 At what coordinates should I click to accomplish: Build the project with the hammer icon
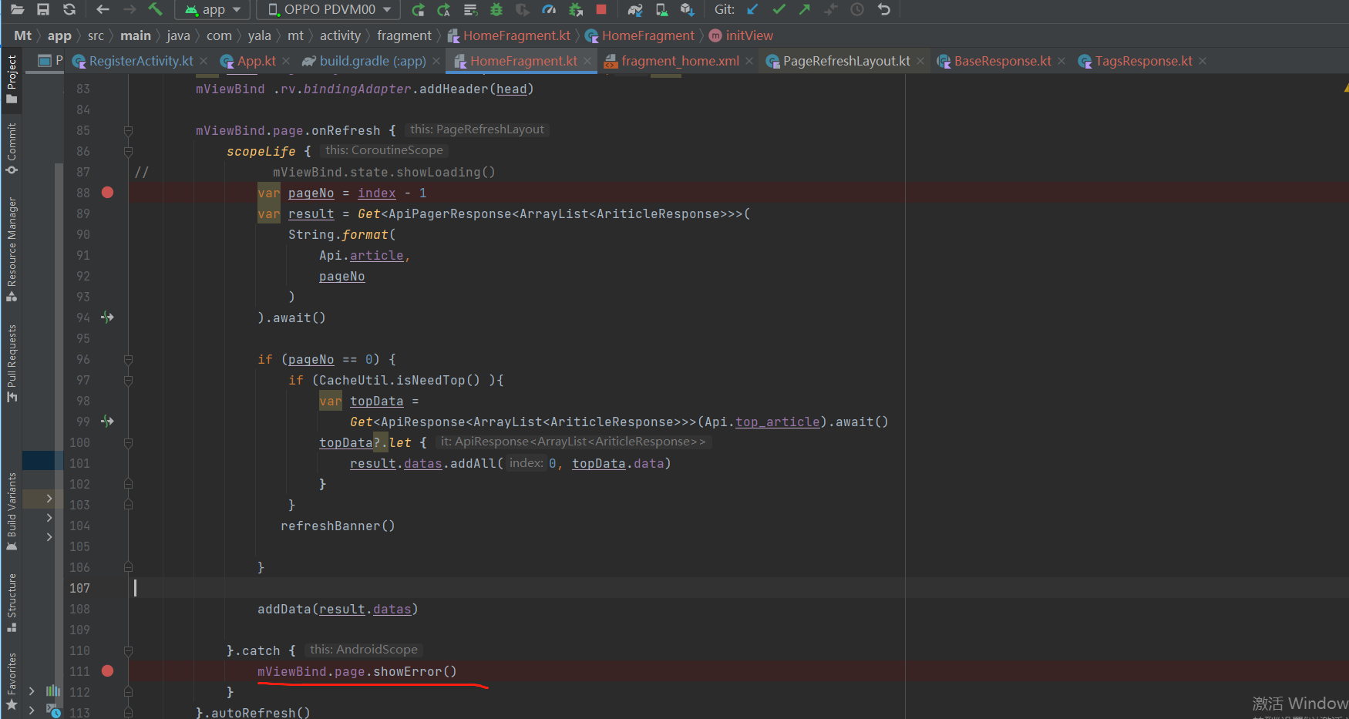coord(154,10)
